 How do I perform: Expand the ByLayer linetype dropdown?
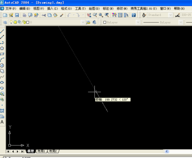[181, 22]
